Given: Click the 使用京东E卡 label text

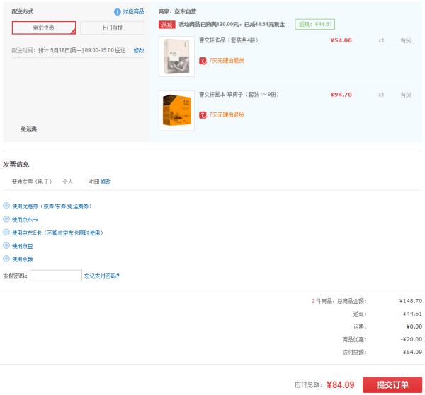Looking at the screenshot, I should 58,232.
